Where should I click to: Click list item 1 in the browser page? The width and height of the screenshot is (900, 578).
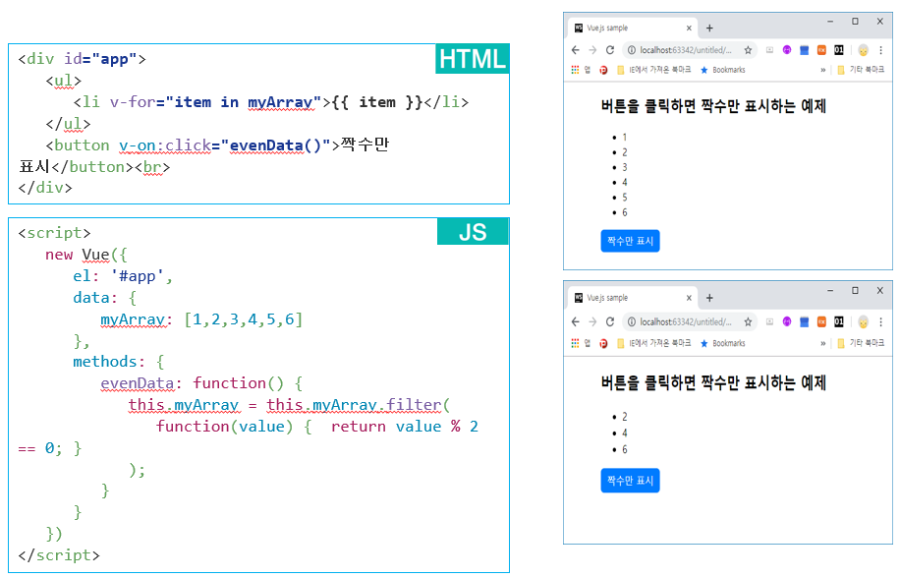point(625,138)
